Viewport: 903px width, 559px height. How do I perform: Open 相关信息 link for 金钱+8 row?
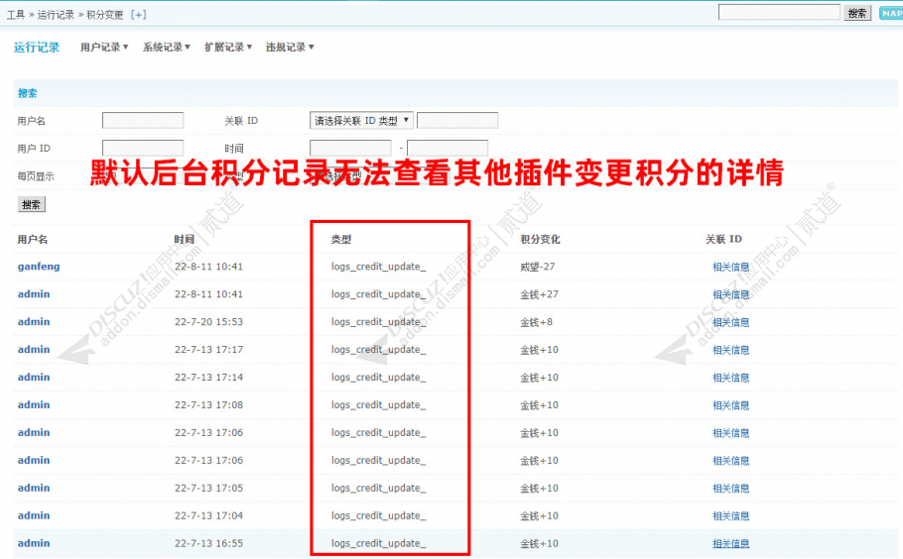730,322
